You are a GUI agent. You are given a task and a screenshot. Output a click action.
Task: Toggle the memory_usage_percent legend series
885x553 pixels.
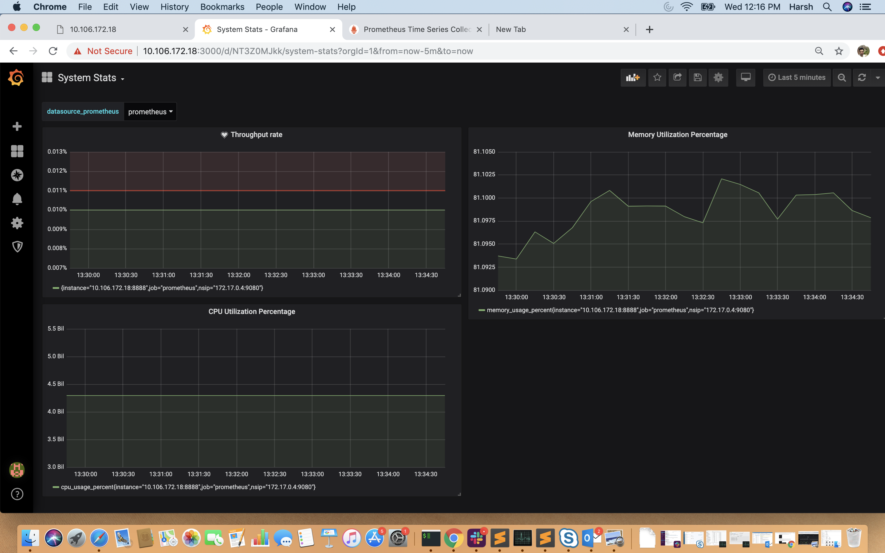point(620,310)
